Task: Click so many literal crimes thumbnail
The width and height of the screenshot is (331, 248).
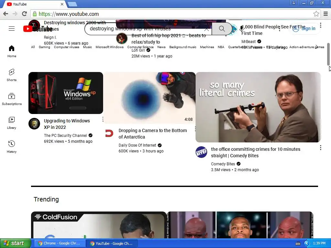Action: click(x=258, y=107)
